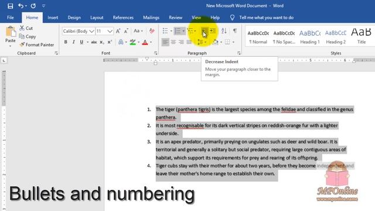375x211 pixels.
Task: Apply text highlight color
Action: 133,42
